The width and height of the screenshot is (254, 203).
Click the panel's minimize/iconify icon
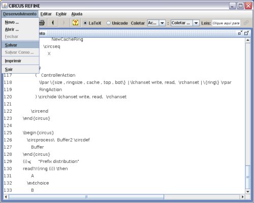(x=240, y=33)
